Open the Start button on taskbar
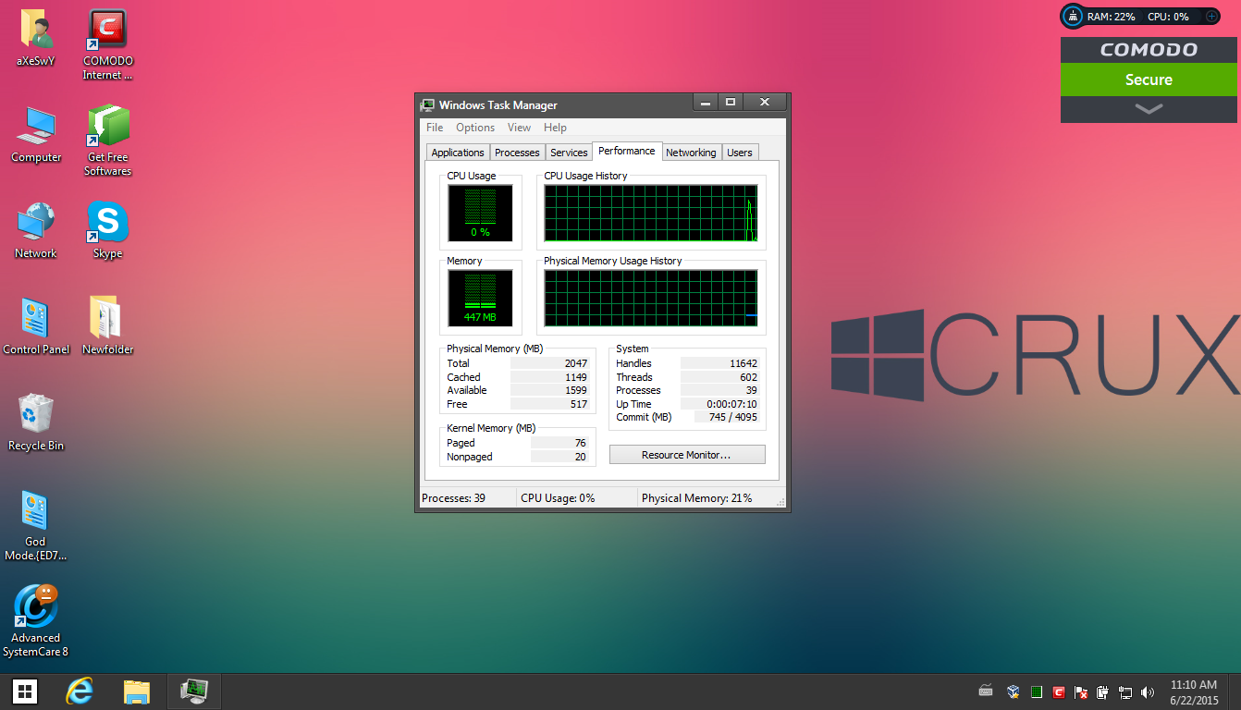1241x710 pixels. [x=25, y=691]
